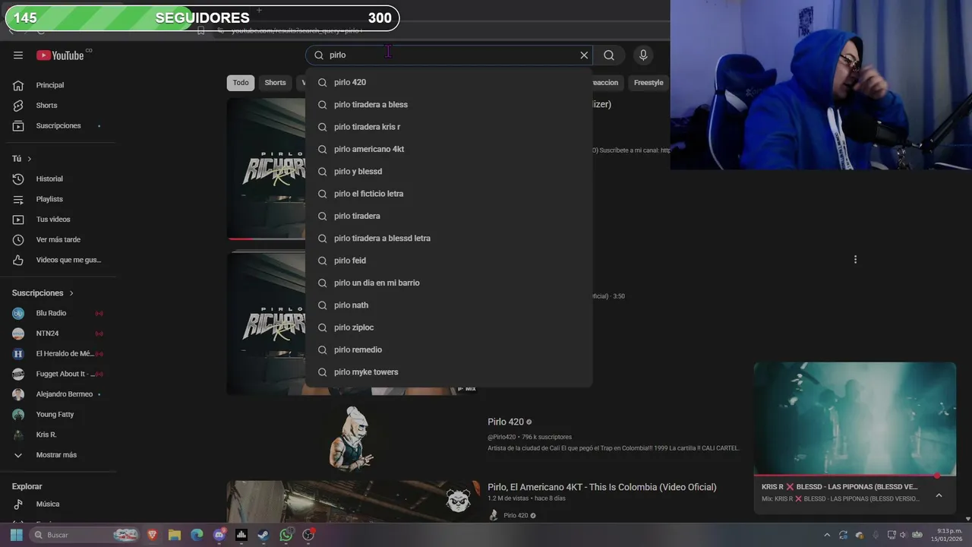Choose suggestion pirlo feid

pyautogui.click(x=449, y=261)
